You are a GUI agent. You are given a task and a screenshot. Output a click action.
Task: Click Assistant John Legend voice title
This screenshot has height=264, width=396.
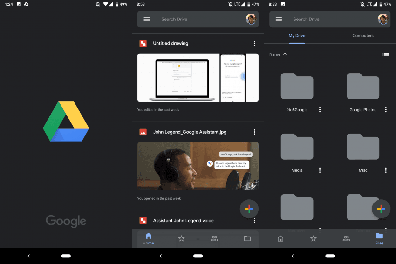tap(183, 221)
